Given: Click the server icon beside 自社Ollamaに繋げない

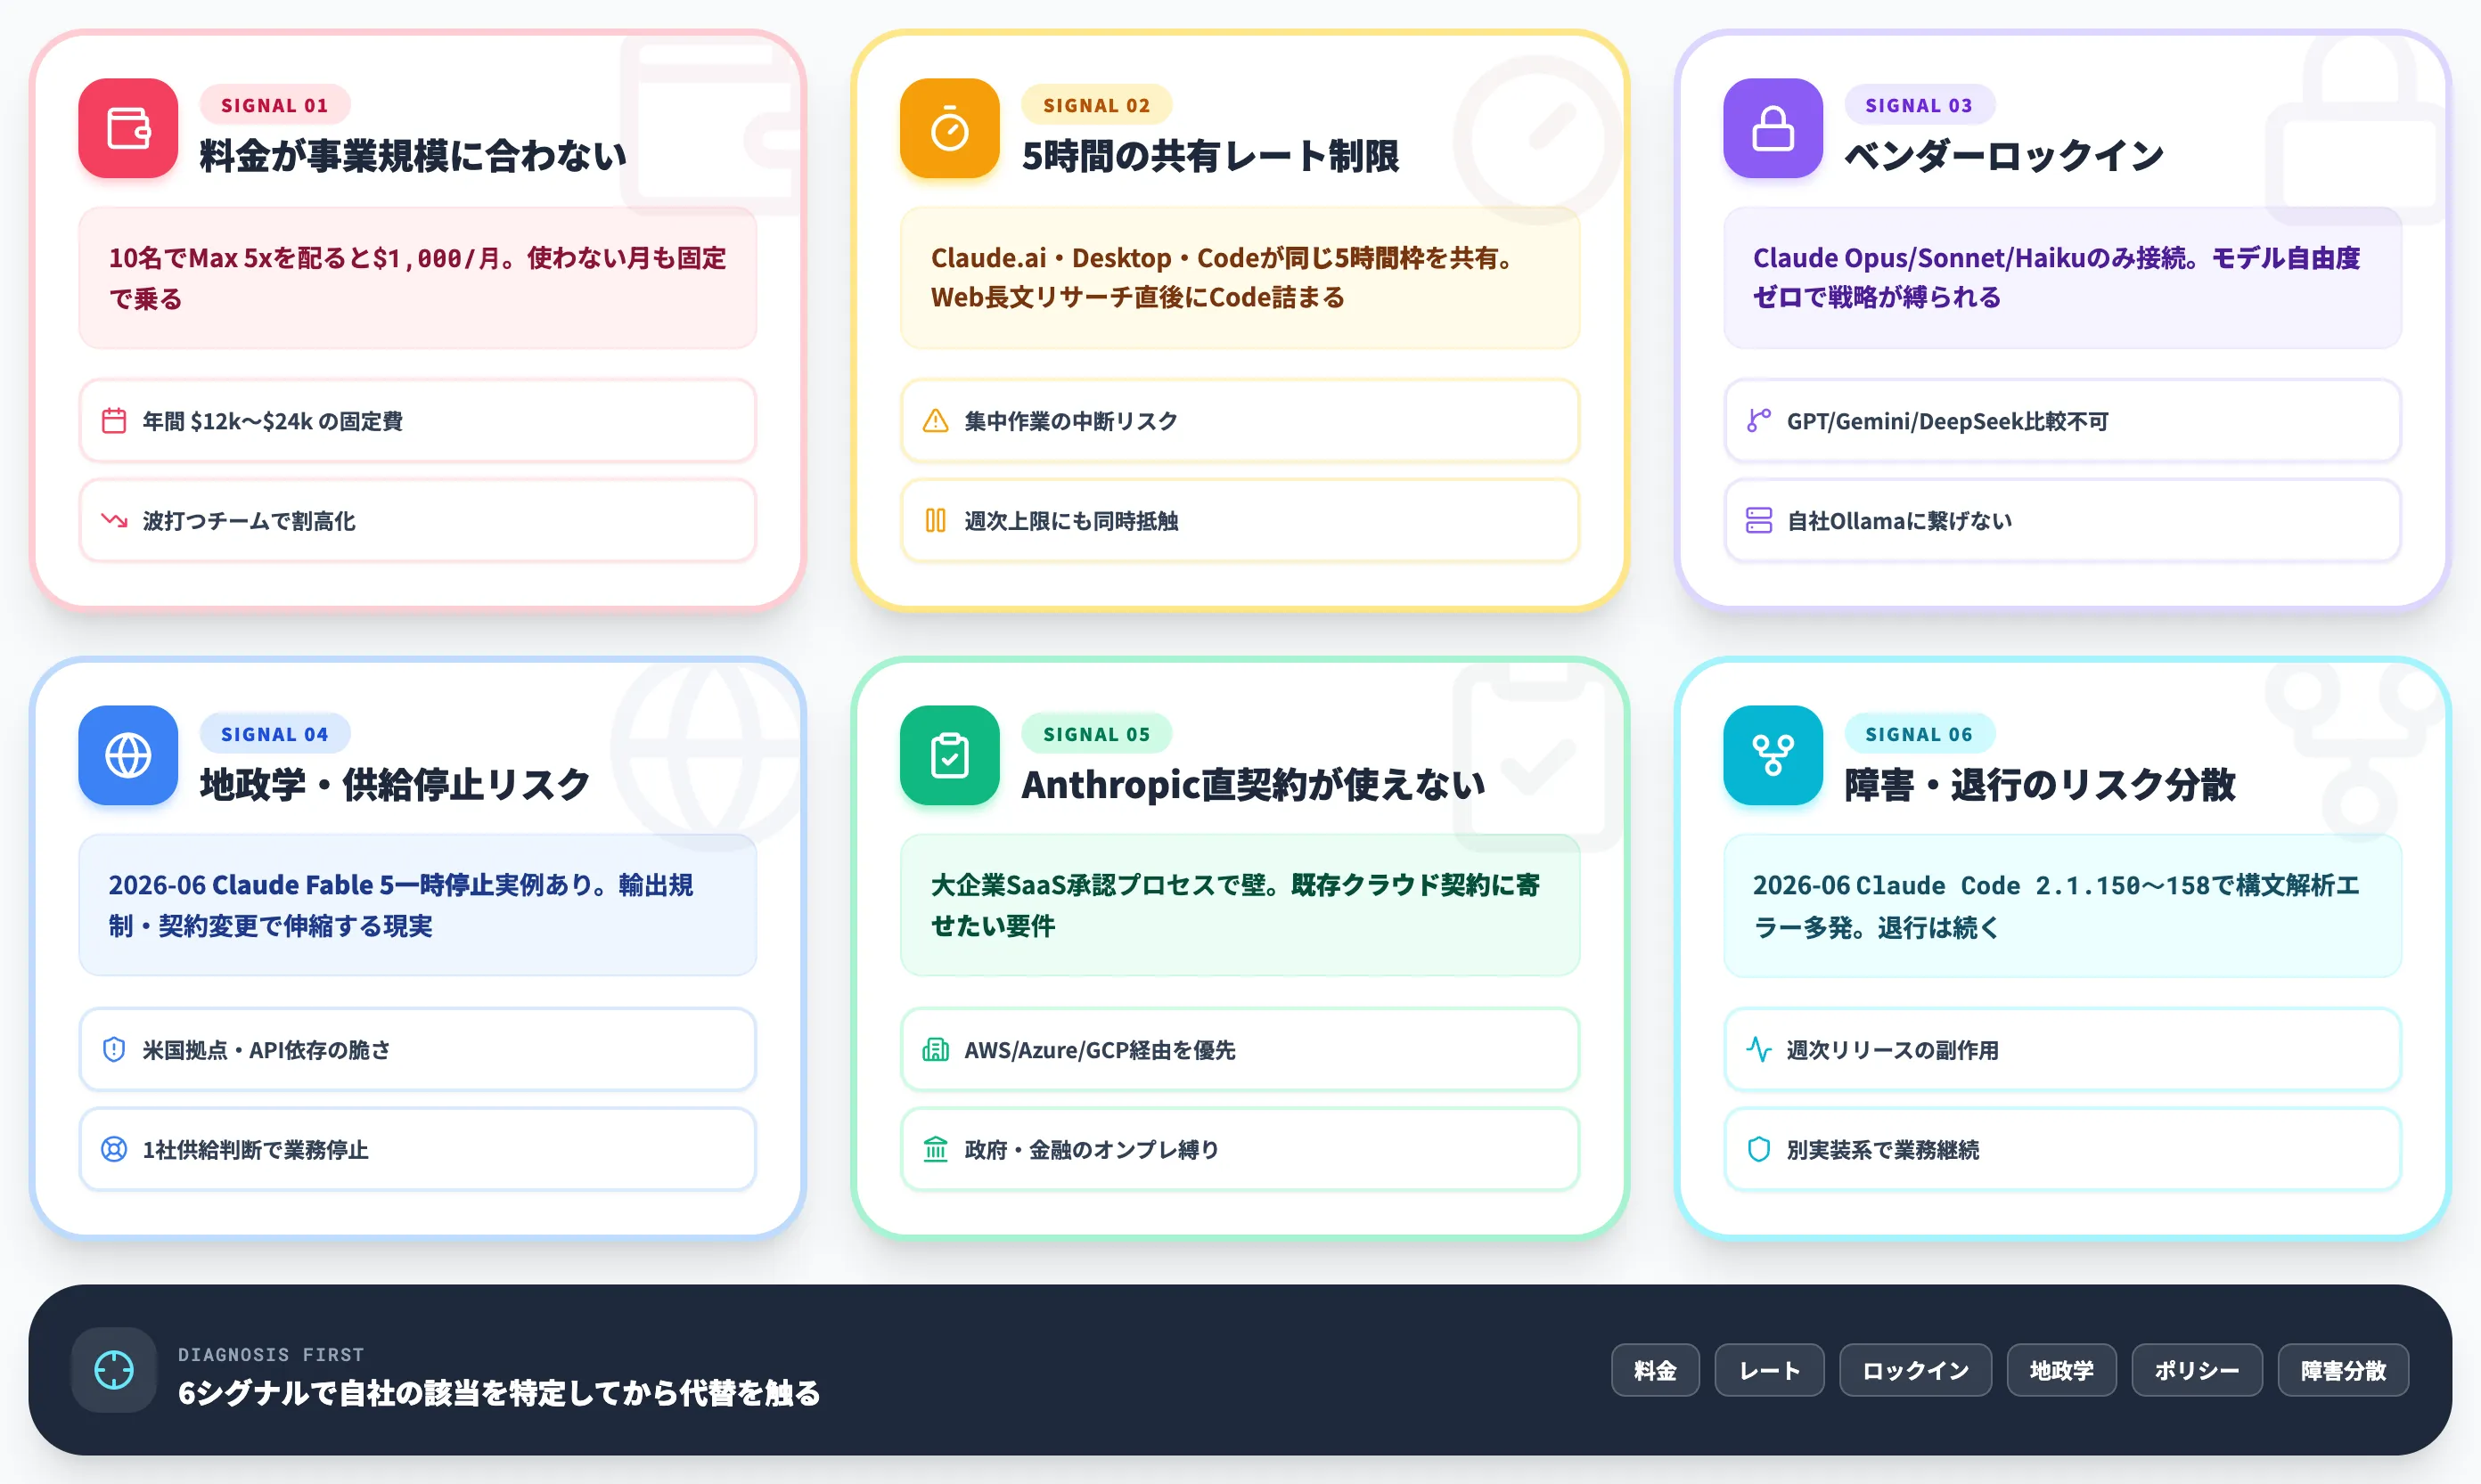Looking at the screenshot, I should pos(1758,521).
